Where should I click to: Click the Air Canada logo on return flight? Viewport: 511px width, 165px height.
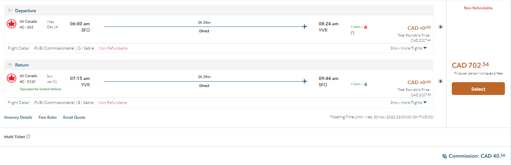point(12,78)
